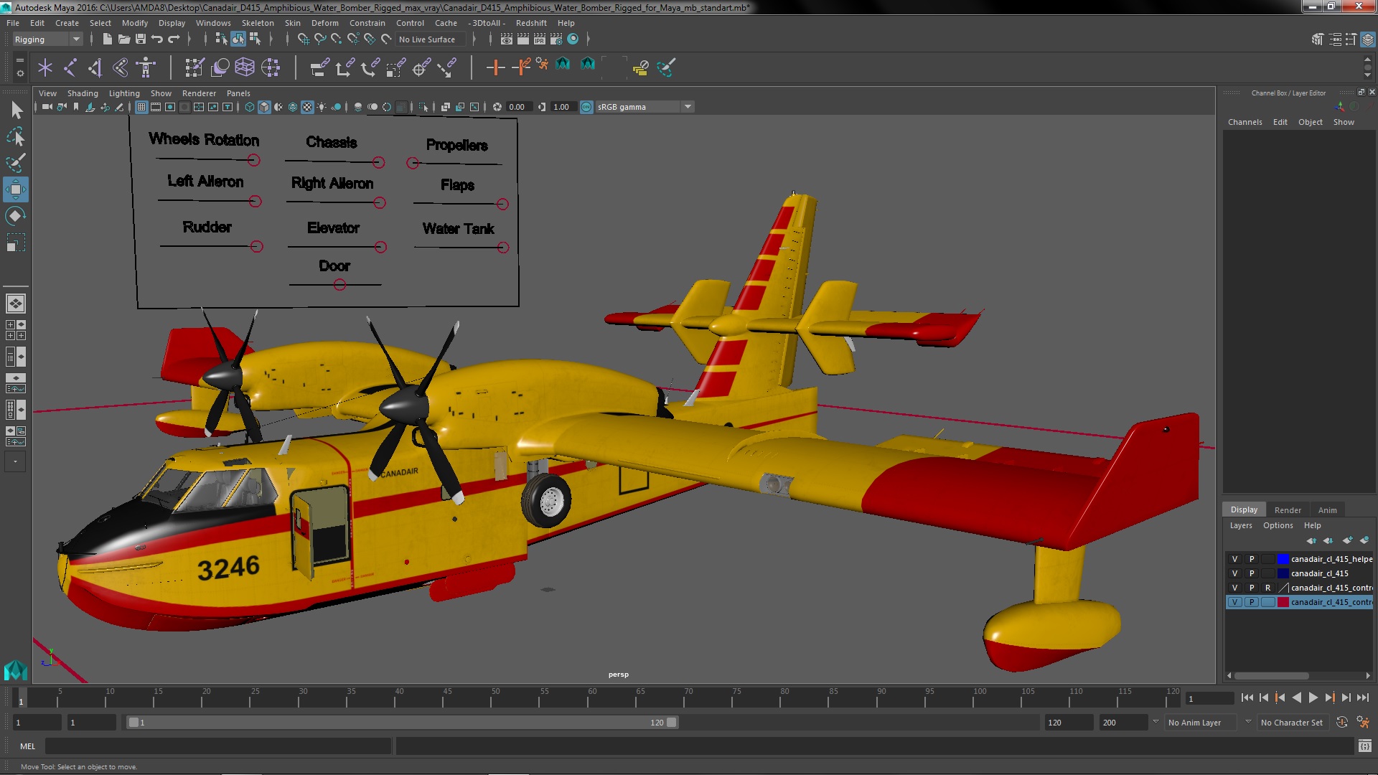
Task: Open IPR render icon
Action: point(540,39)
